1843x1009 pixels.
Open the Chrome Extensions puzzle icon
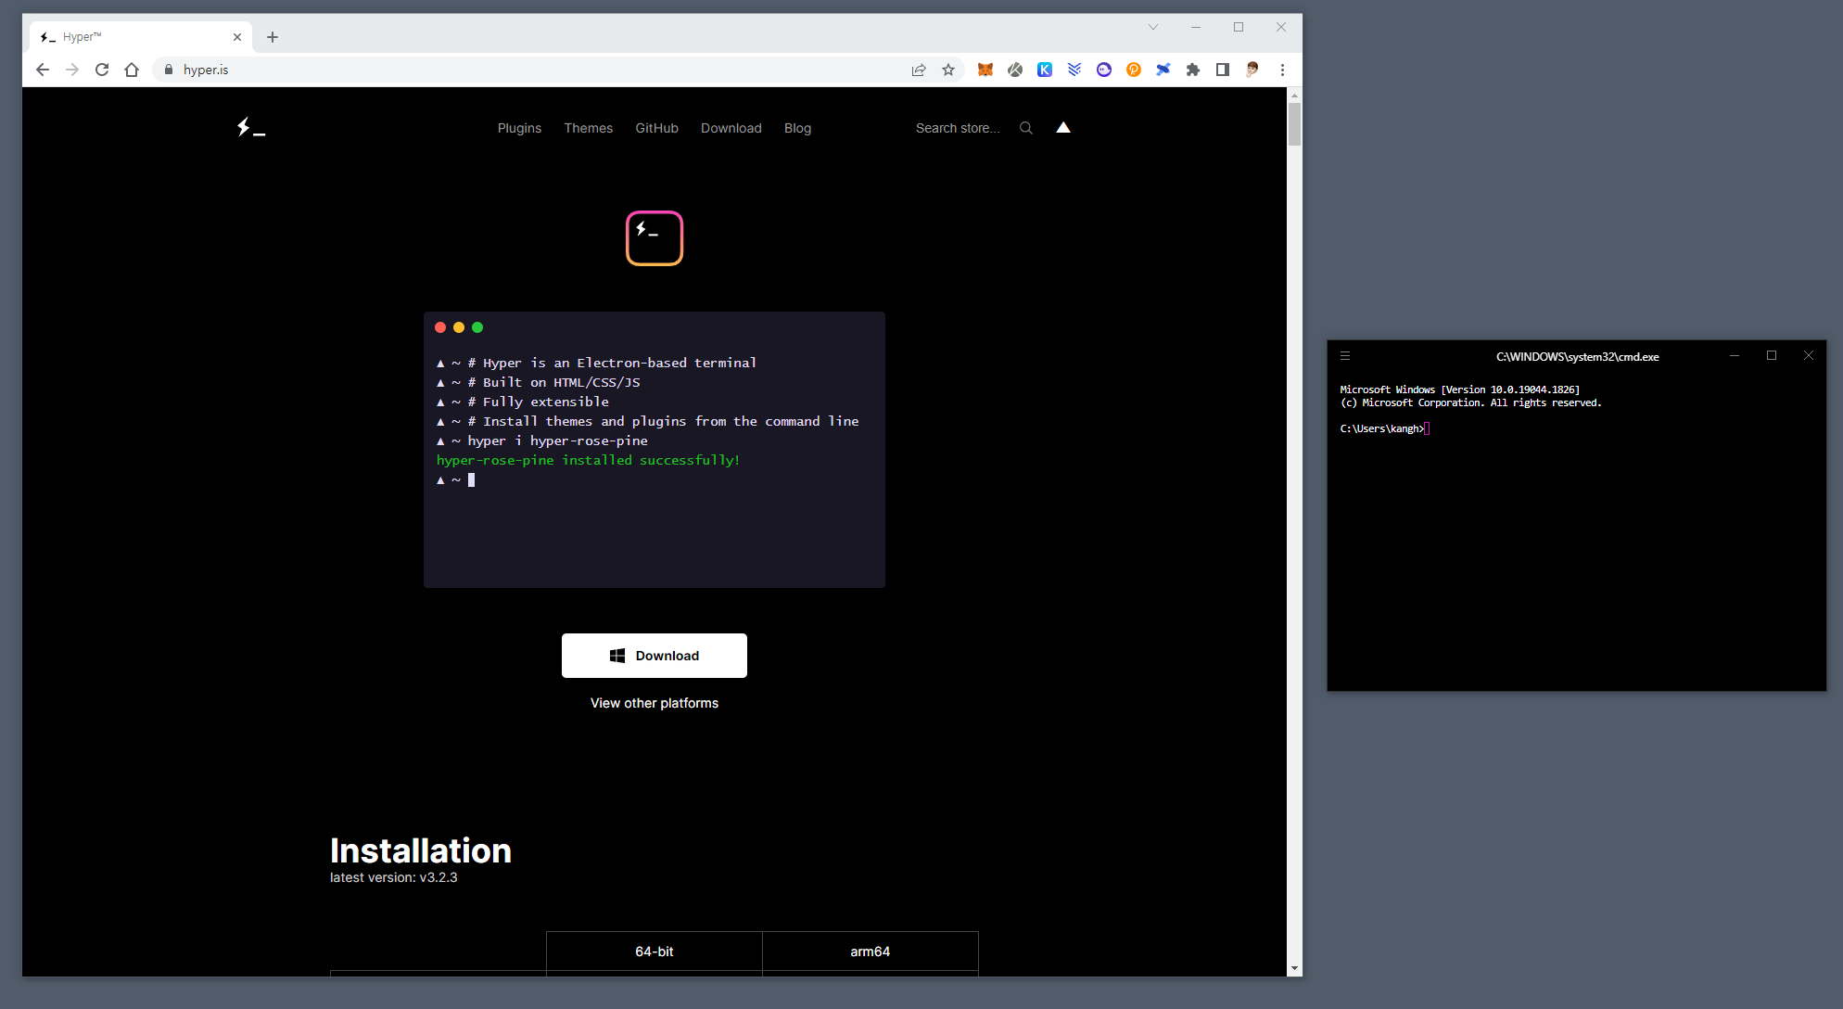pyautogui.click(x=1193, y=70)
